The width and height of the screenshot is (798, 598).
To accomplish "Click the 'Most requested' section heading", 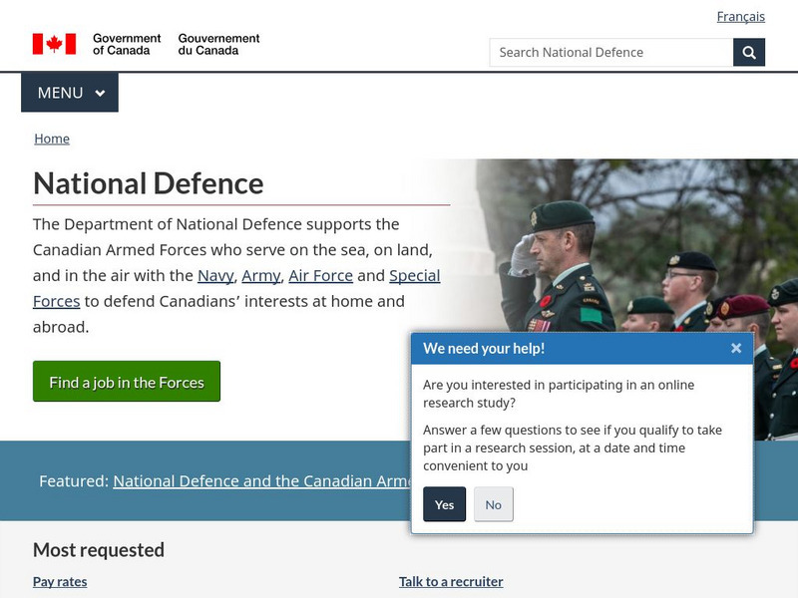I will (x=99, y=549).
